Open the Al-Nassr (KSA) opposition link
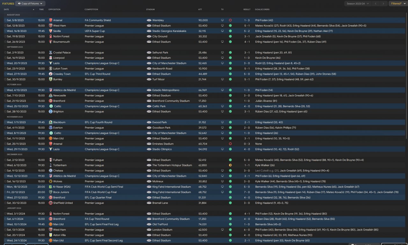The height and width of the screenshot is (245, 408). pyautogui.click(x=62, y=187)
